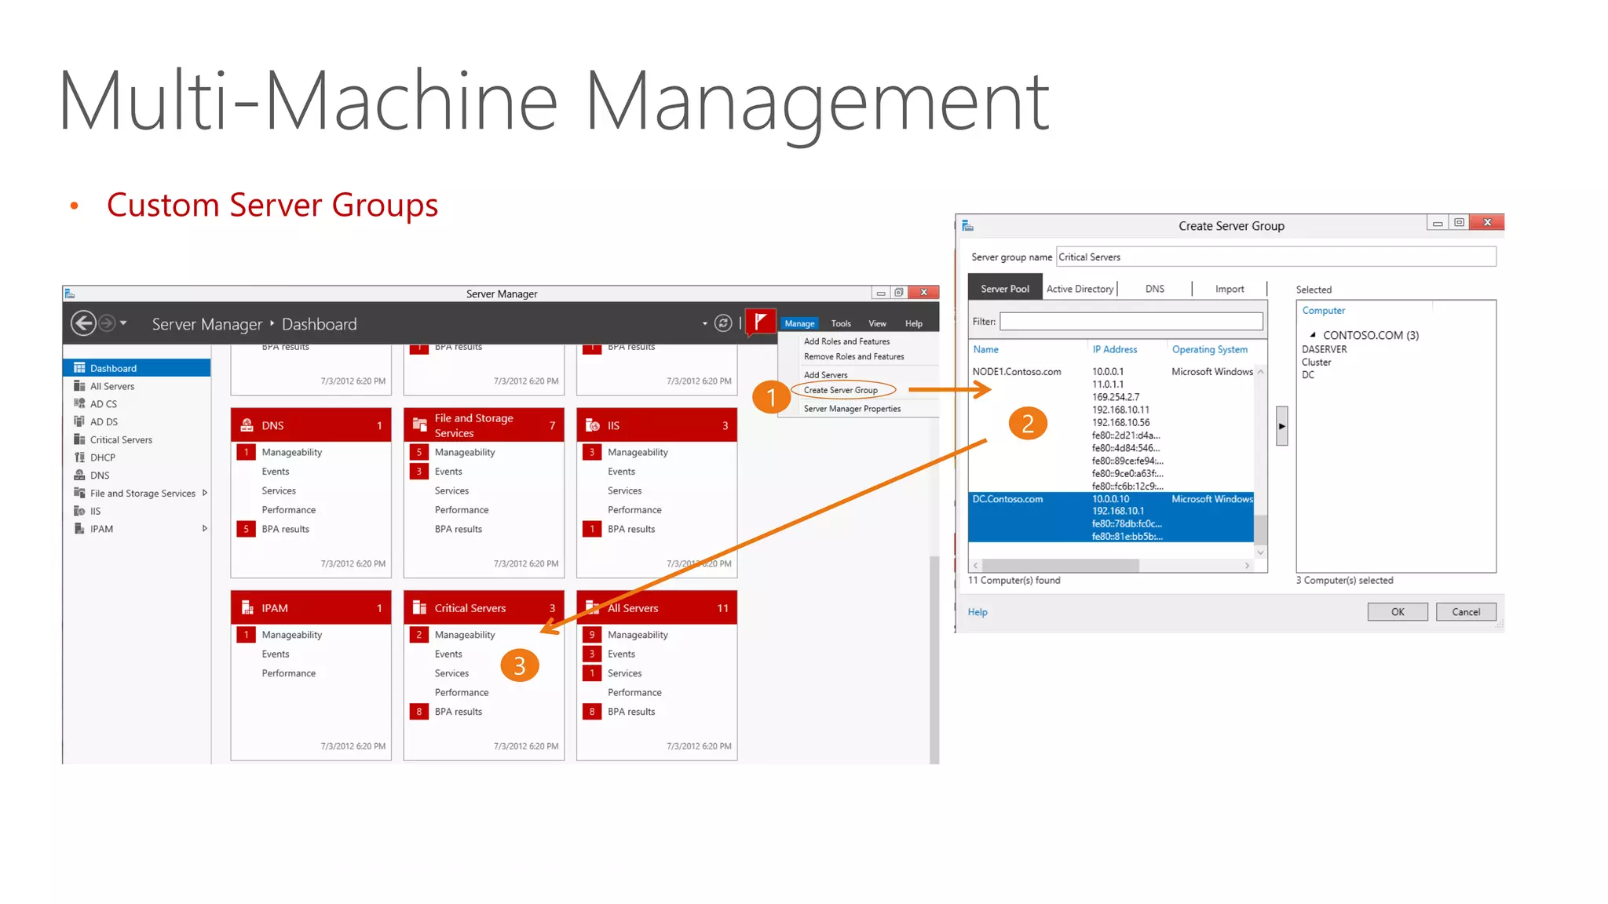Expand IPAM submenu arrow in sidebar
Image resolution: width=1608 pixels, height=904 pixels.
pos(204,529)
